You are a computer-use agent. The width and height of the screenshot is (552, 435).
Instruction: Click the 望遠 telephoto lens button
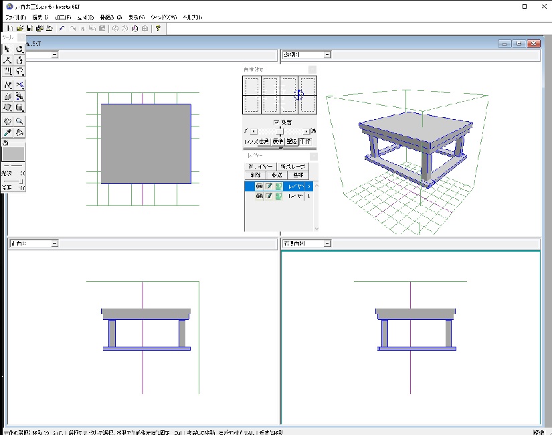click(x=292, y=141)
